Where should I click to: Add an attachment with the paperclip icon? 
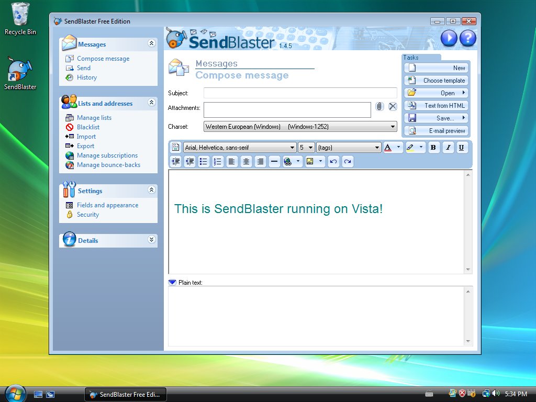click(379, 107)
